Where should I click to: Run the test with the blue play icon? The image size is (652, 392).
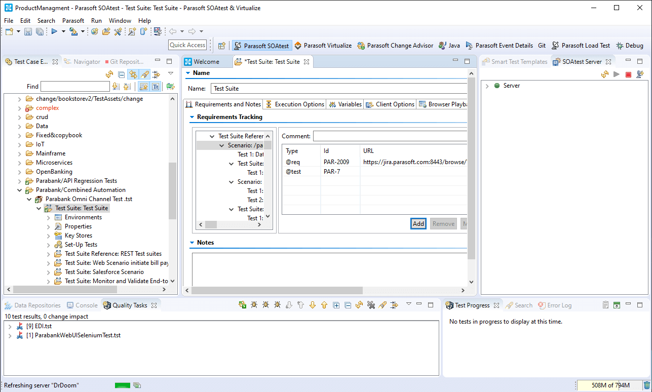[x=54, y=31]
